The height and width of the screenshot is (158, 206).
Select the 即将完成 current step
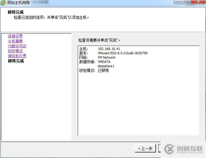(16, 61)
